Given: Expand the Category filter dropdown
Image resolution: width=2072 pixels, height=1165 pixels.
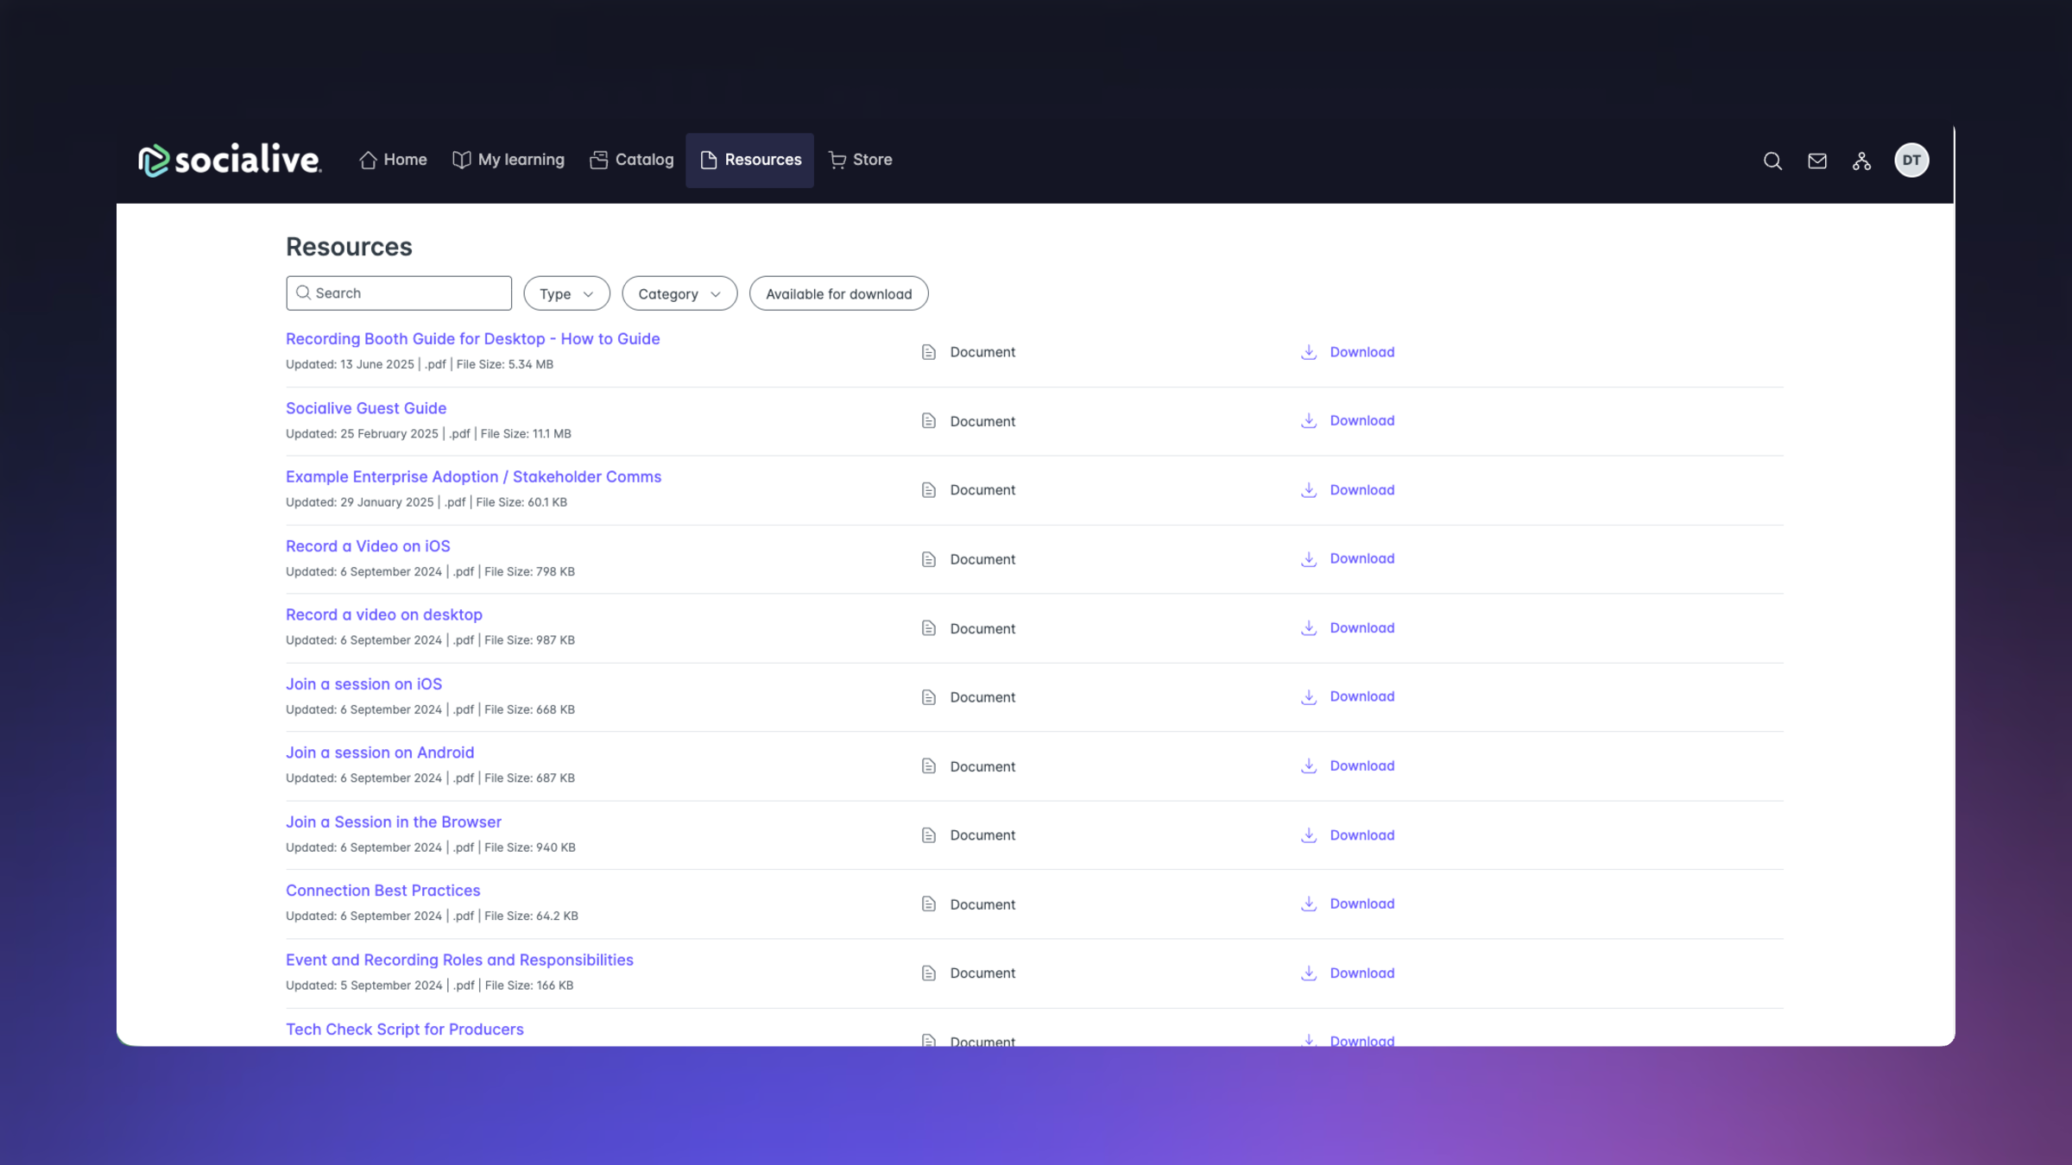Looking at the screenshot, I should coord(679,293).
